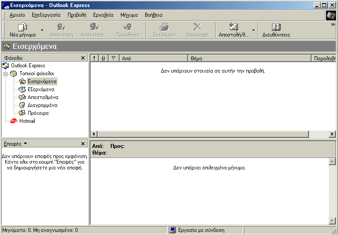Close the Φάκελοι folder pane
The height and width of the screenshot is (235, 338).
click(x=83, y=58)
